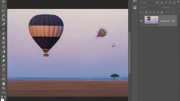
Task: Prevent auto-nesting into artboards lock icon
Action: click(158, 12)
